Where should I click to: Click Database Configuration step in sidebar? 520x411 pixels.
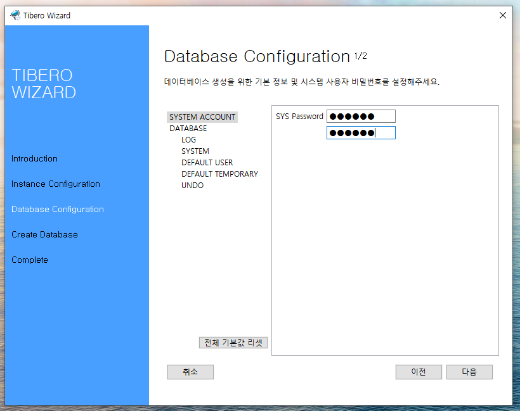pos(58,210)
